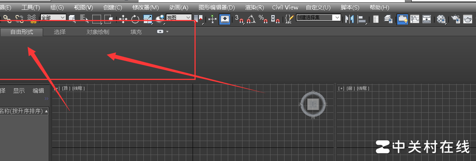
Task: Open the 图形编辑器(D) menu
Action: (217, 7)
